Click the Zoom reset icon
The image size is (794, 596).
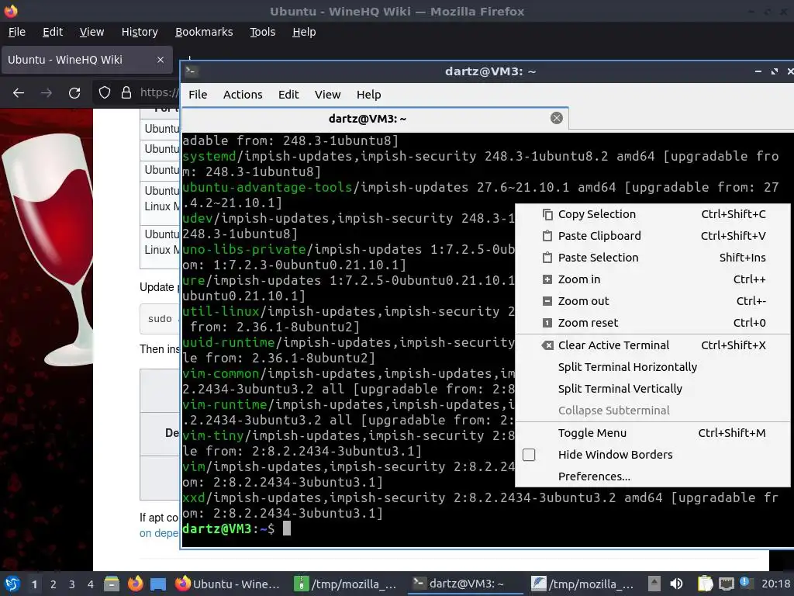547,323
